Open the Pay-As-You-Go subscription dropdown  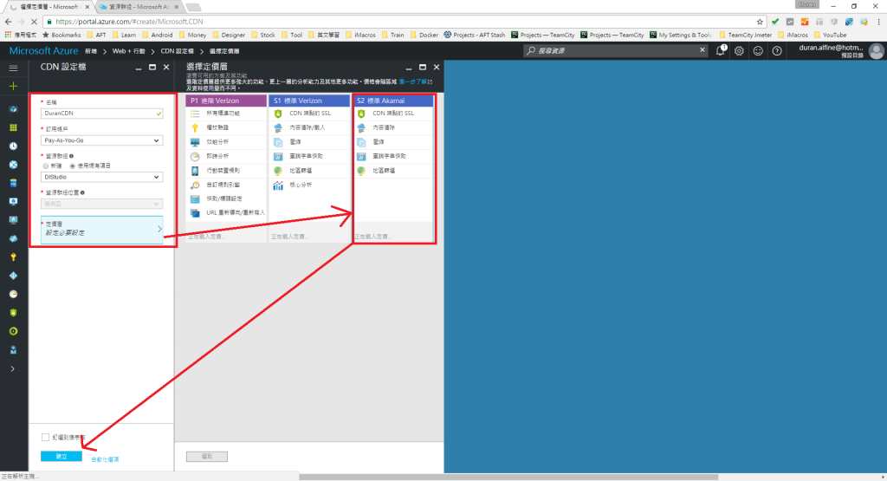102,140
